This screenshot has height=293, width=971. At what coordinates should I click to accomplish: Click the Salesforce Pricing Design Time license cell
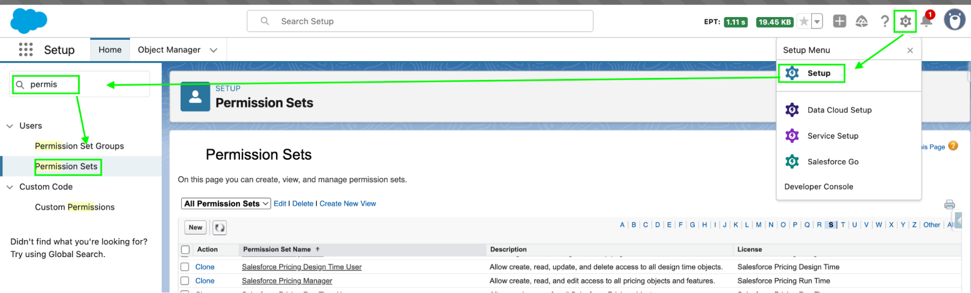coord(788,267)
